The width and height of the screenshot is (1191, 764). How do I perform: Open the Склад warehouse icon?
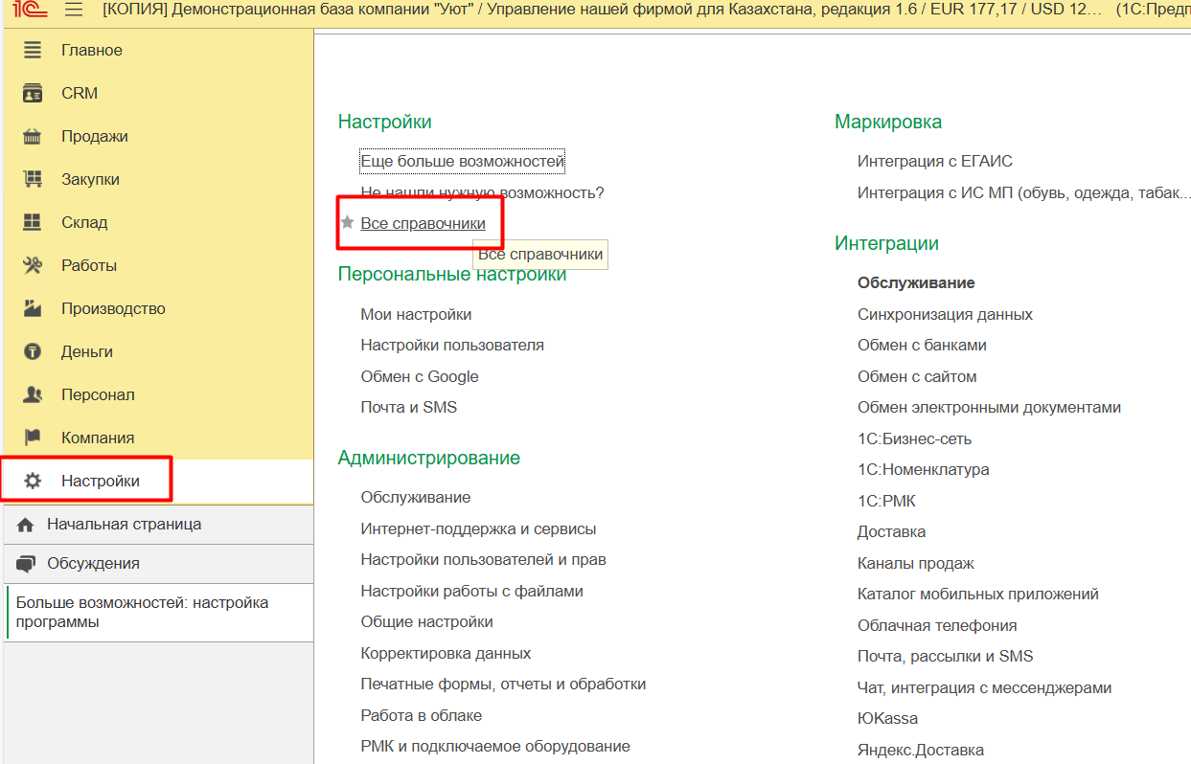point(33,222)
